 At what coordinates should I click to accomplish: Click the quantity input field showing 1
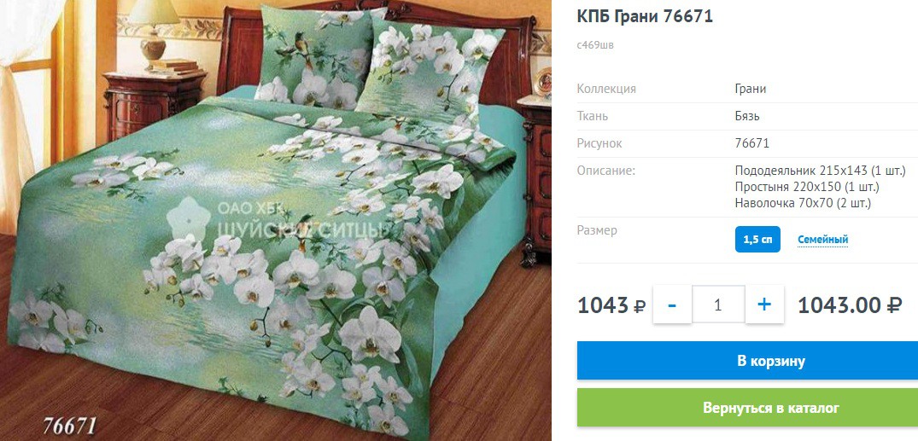click(x=718, y=305)
